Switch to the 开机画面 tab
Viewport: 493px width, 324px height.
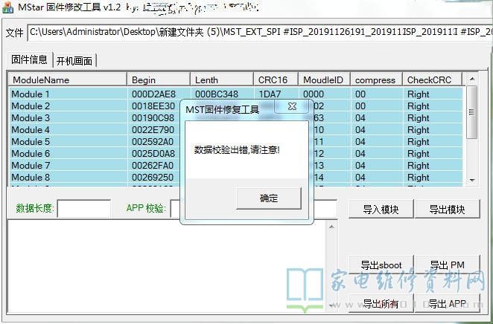click(x=74, y=61)
